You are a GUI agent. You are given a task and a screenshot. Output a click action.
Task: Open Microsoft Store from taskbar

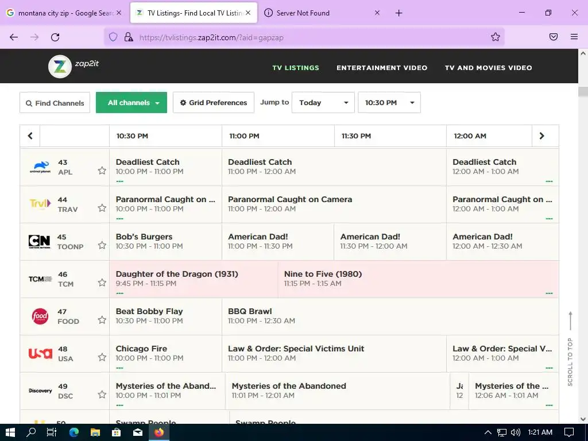pos(117,432)
